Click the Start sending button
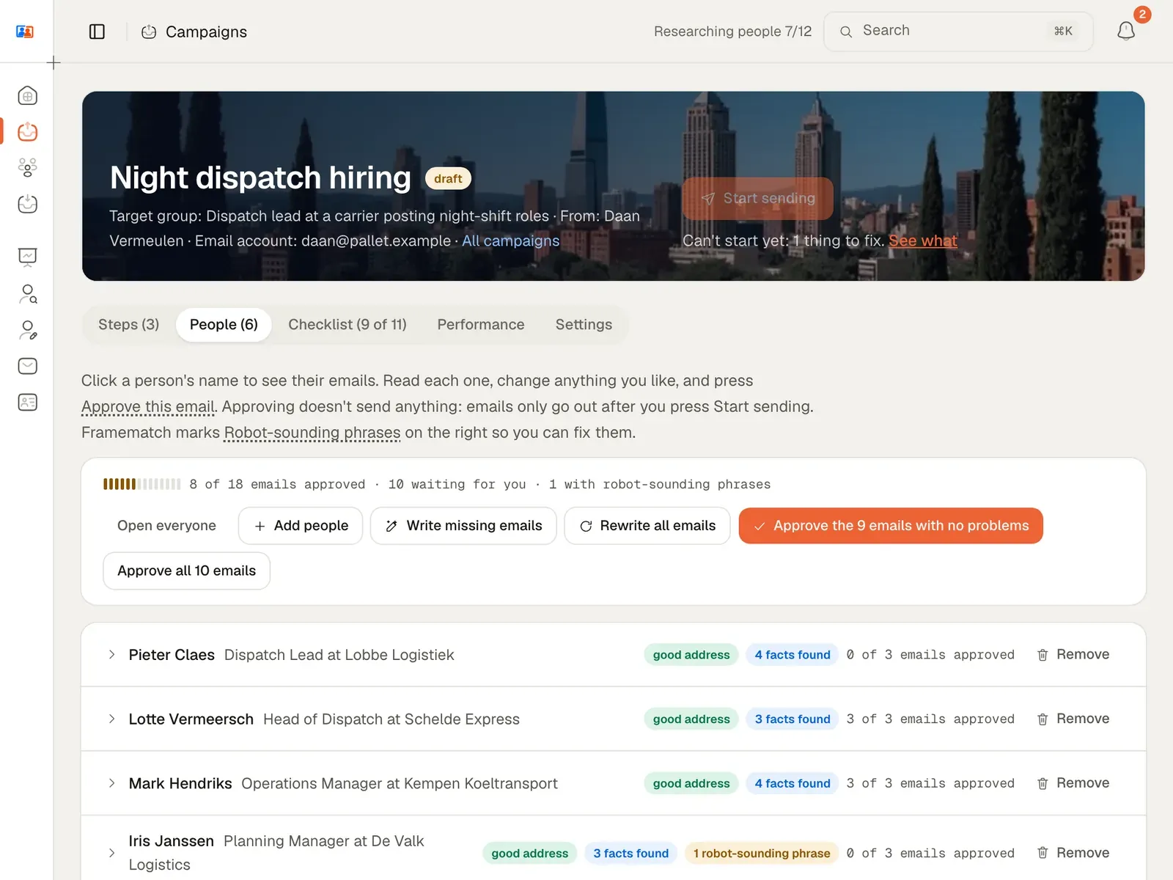1173x880 pixels. click(x=757, y=198)
